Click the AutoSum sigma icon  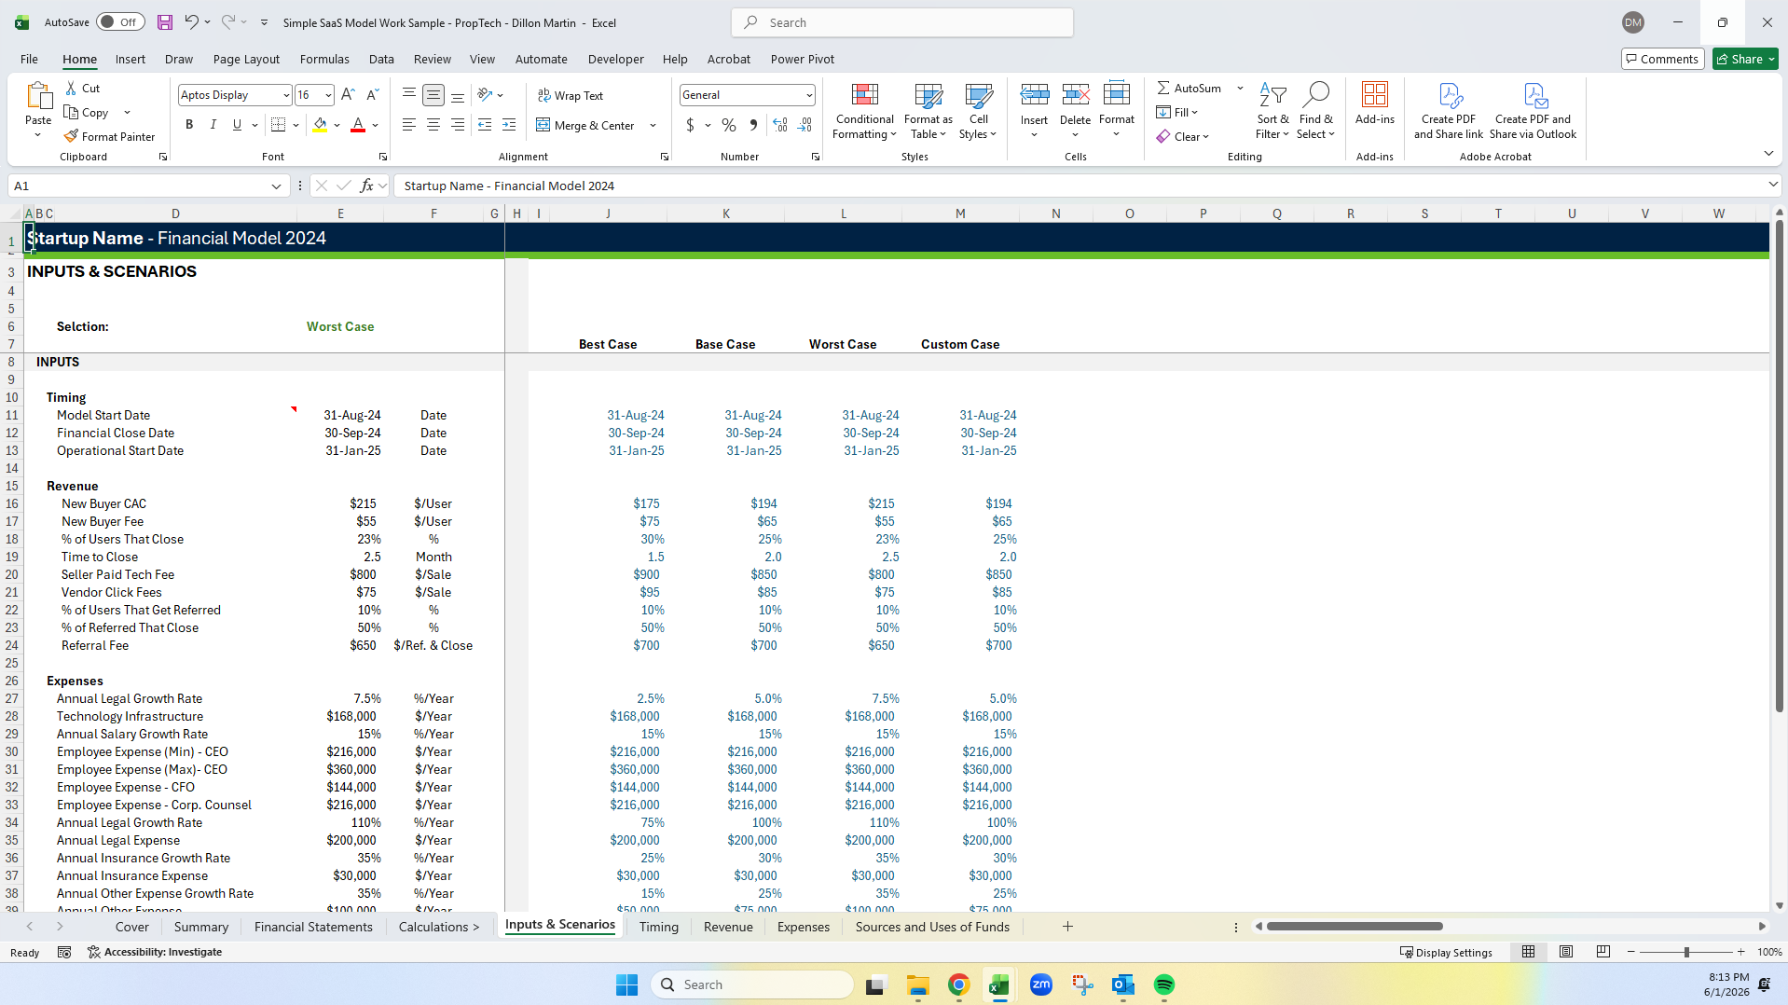[x=1163, y=88]
